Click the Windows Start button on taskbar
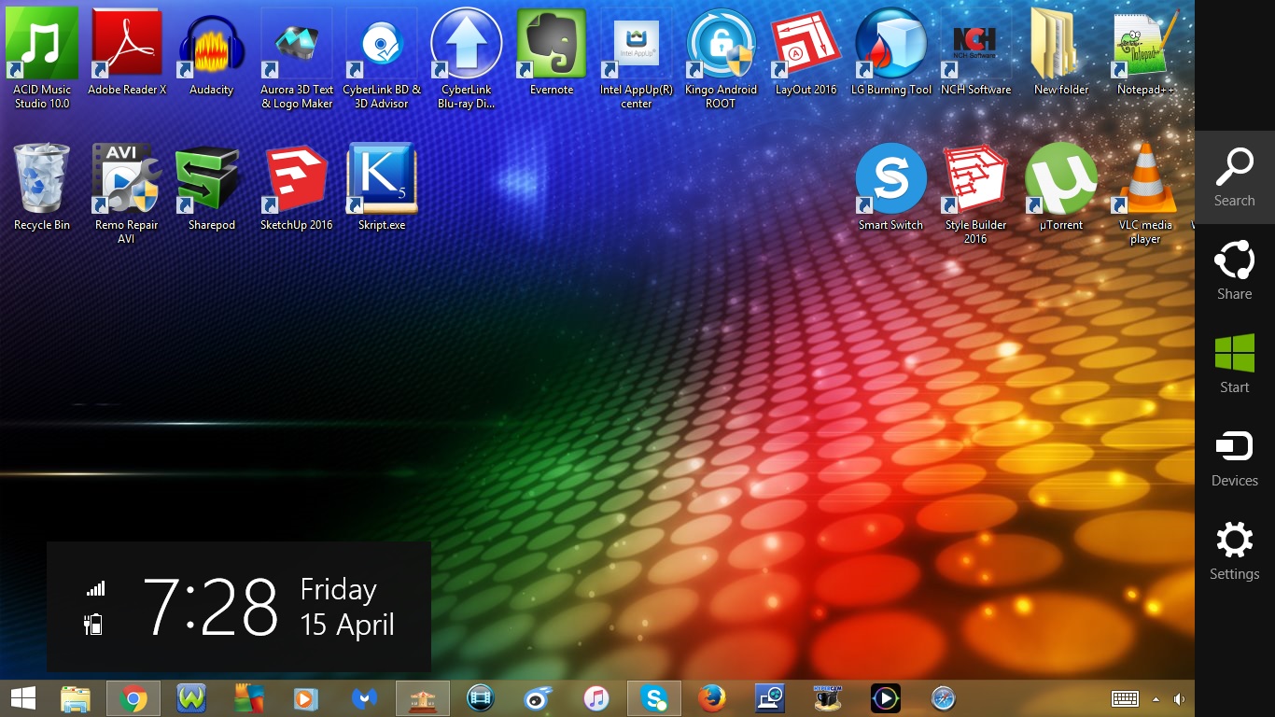1275x717 pixels. click(23, 698)
